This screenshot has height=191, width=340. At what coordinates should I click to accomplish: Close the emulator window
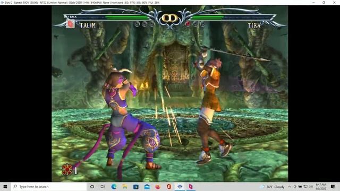click(x=334, y=2)
